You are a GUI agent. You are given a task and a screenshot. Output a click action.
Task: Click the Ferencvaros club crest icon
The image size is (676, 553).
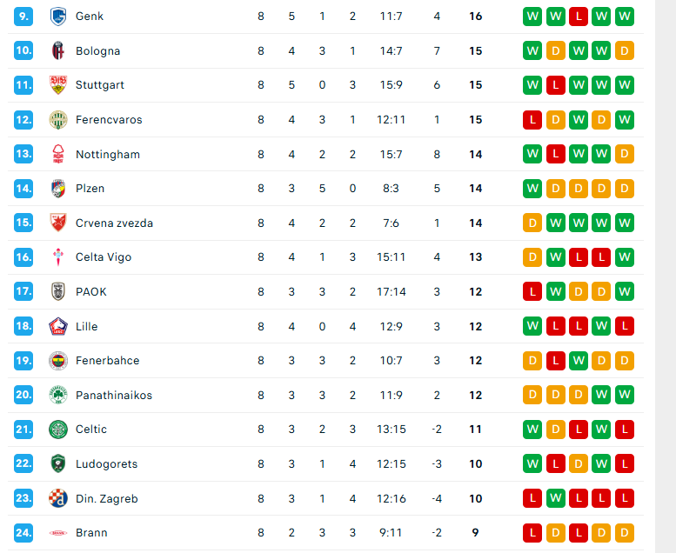coord(58,119)
